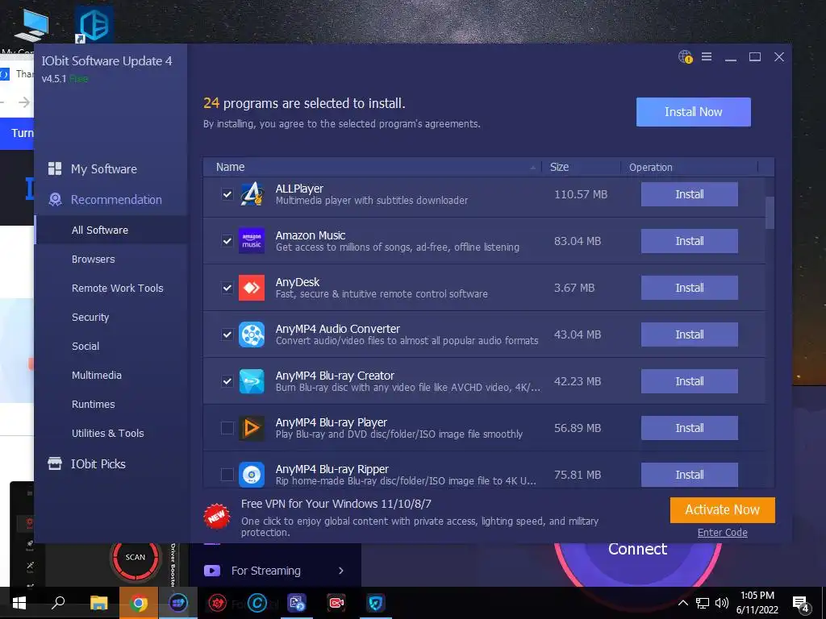
Task: Install AnyMP4 Blu-ray Creator
Action: [x=689, y=381]
